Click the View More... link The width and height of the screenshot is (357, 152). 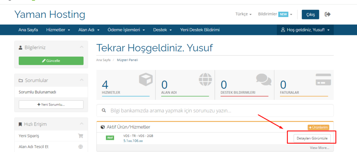pos(319,148)
